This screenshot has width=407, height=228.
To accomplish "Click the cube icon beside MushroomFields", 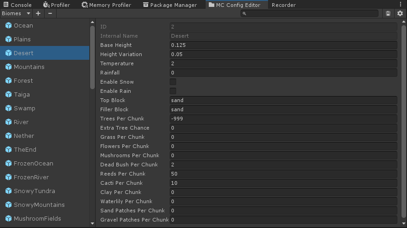I will [x=9, y=218].
